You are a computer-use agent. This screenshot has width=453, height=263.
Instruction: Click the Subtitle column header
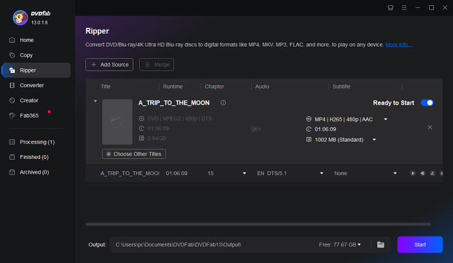(341, 87)
